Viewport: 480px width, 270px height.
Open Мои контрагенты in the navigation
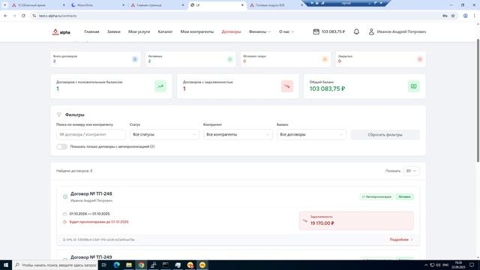pyautogui.click(x=196, y=31)
